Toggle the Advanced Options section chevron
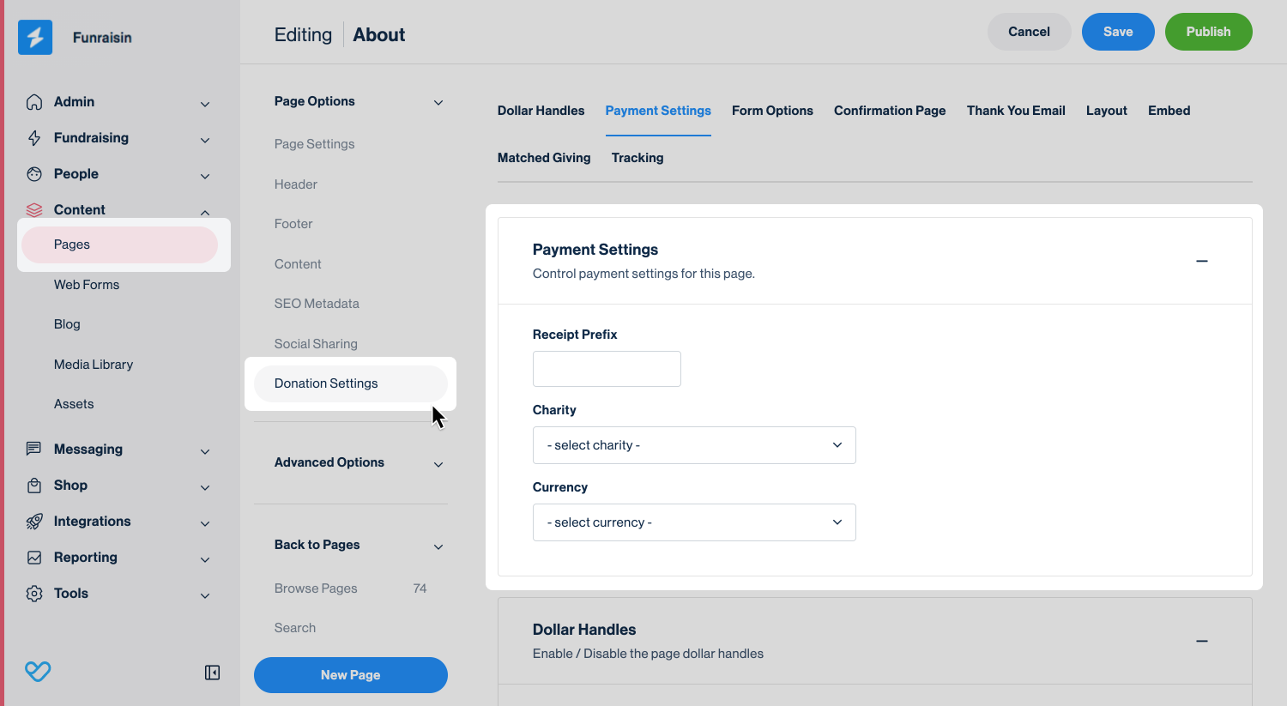Image resolution: width=1287 pixels, height=706 pixels. pyautogui.click(x=438, y=464)
